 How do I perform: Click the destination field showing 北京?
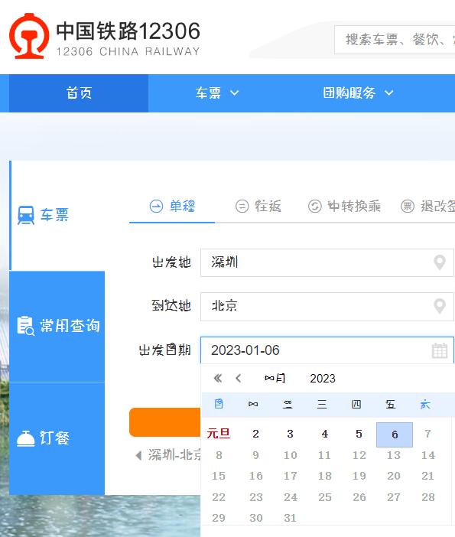[327, 307]
